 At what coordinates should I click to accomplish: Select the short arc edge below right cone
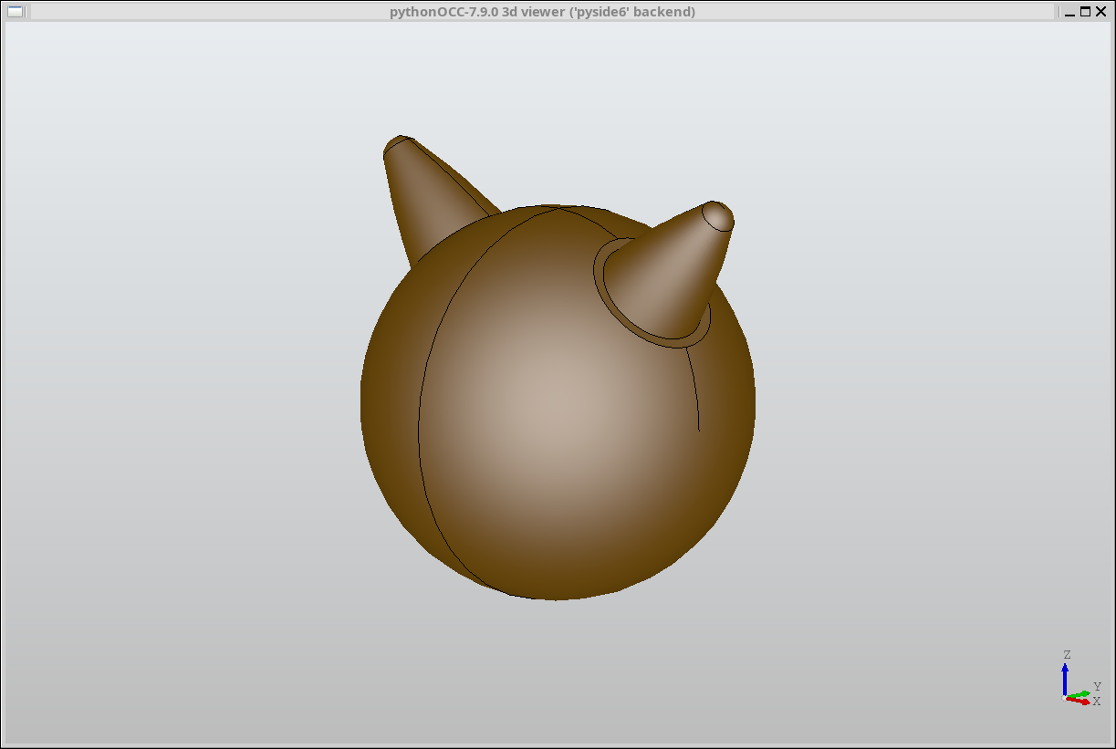tap(696, 392)
